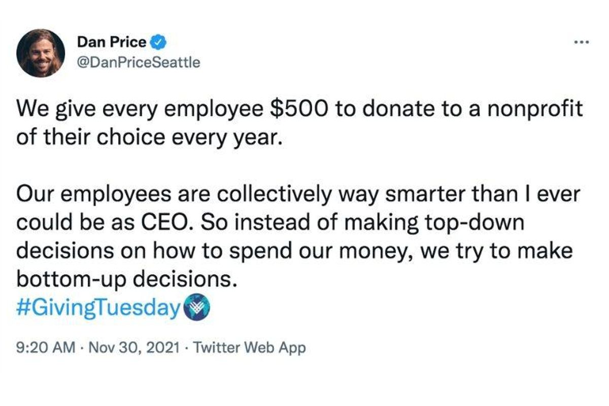Open the @DanPriceSeattle handle link
The image size is (609, 406).
click(x=139, y=62)
